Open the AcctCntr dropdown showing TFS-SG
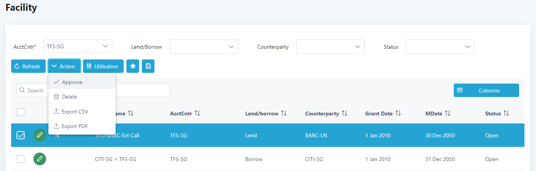 [78, 46]
